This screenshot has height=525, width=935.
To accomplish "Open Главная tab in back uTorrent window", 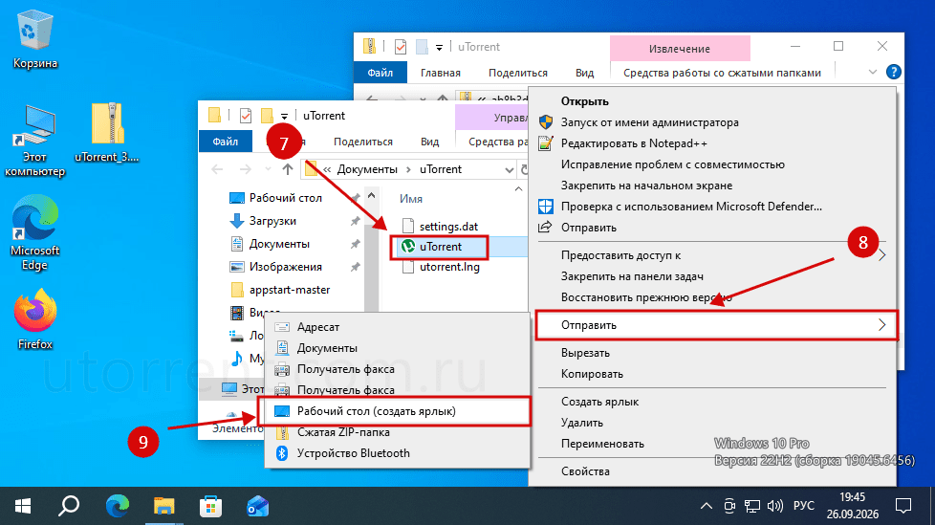I will tap(440, 72).
